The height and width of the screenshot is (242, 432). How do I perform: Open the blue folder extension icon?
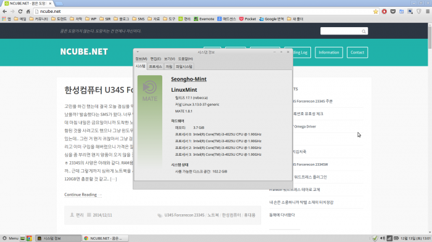[401, 12]
